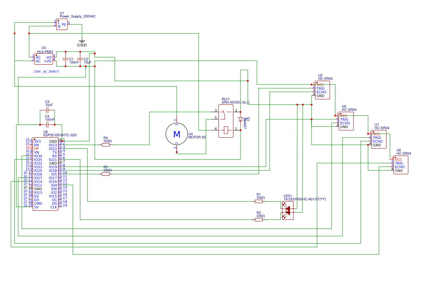The height and width of the screenshot is (302, 426).
Task: Click the -VO pin label on U3
Action: pyautogui.click(x=48, y=57)
